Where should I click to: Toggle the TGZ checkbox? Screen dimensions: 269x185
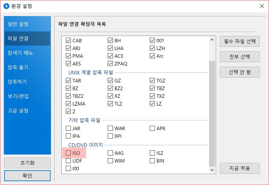tap(152, 80)
